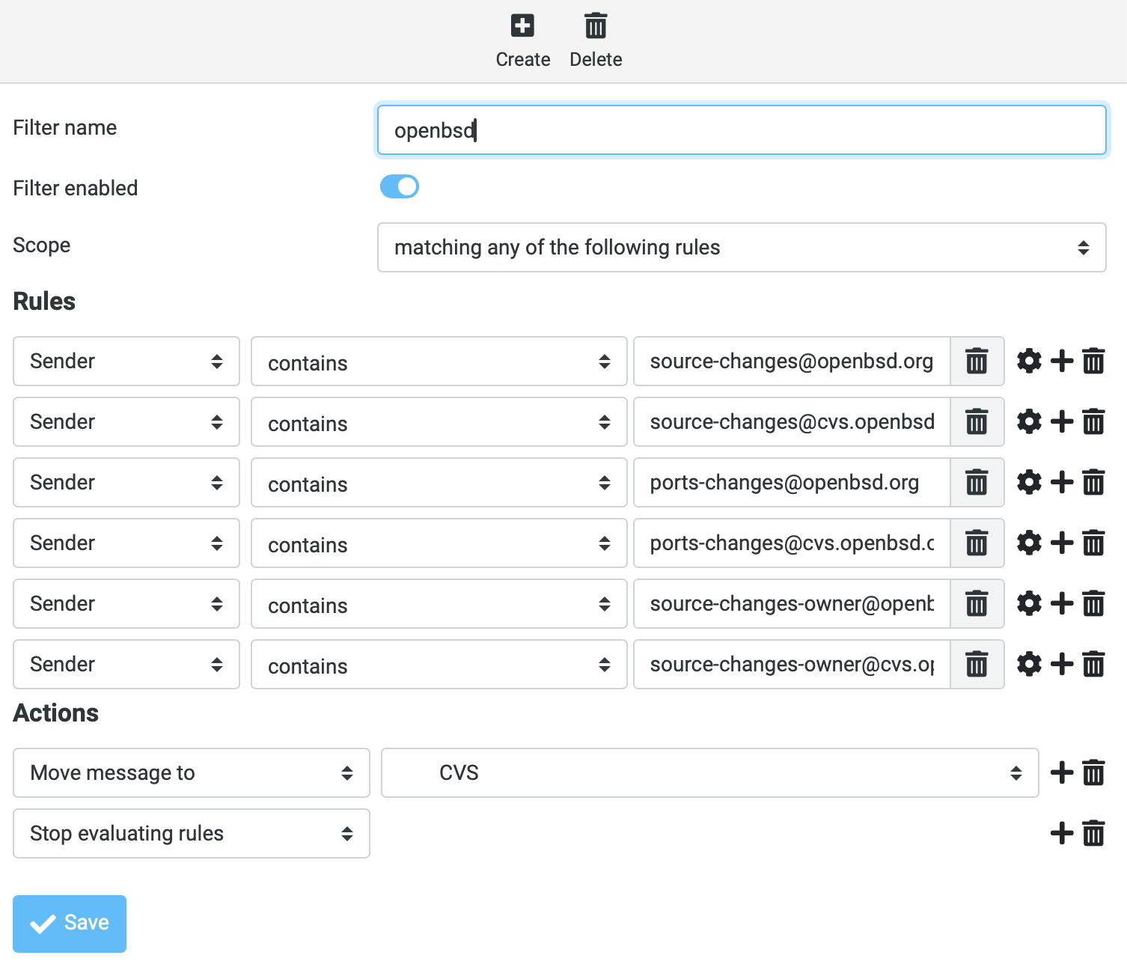Delete the source-changes@openbsd.org rule row
Image resolution: width=1127 pixels, height=970 pixels.
click(1093, 361)
